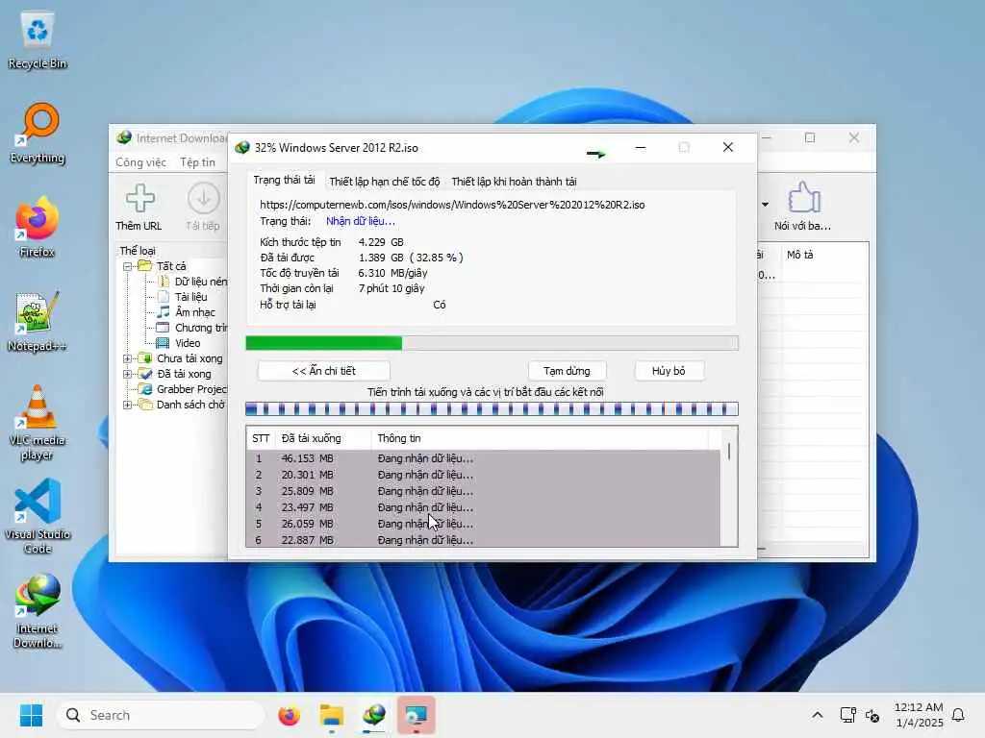The image size is (985, 738).
Task: Collapse the Tất cả tree node
Action: point(128,266)
